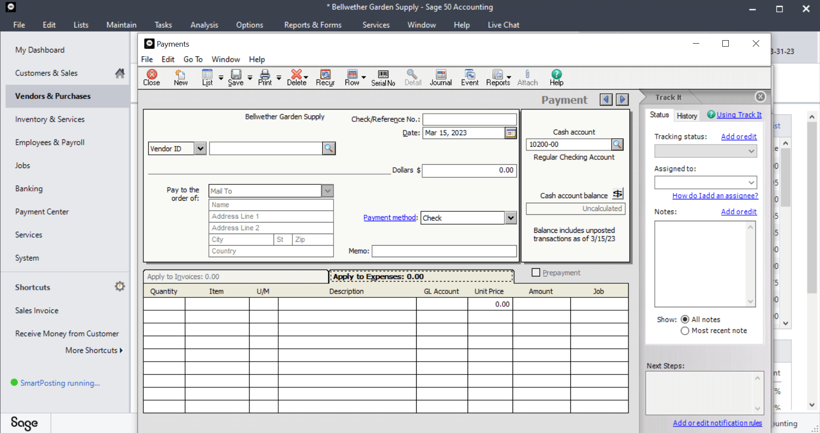
Task: Select the Most recent note radio button
Action: [685, 331]
